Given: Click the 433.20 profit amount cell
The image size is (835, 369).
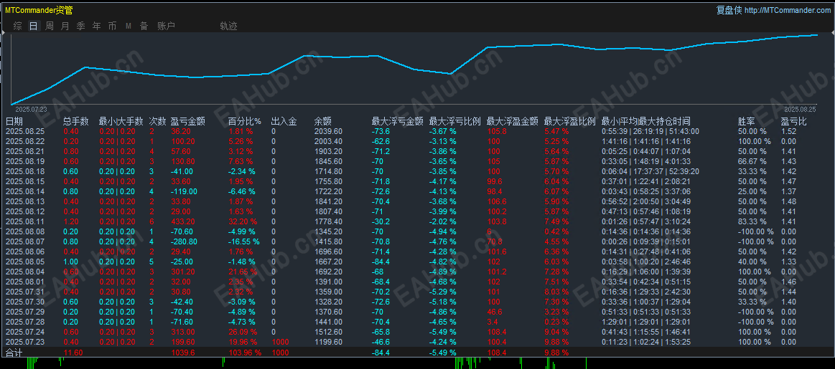Looking at the screenshot, I should [x=182, y=221].
